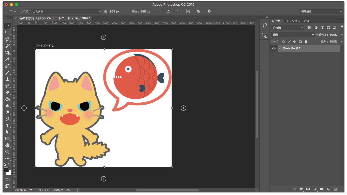Click the foreground color swatch
The width and height of the screenshot is (347, 195).
6,170
